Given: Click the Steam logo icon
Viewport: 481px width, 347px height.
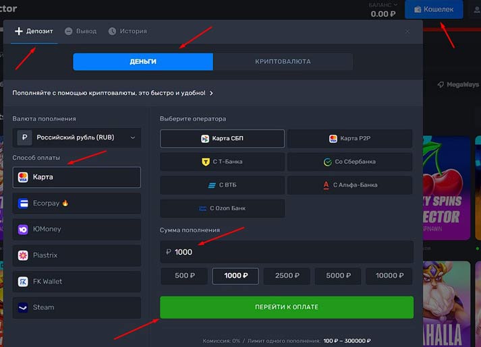Looking at the screenshot, I should pyautogui.click(x=23, y=307).
